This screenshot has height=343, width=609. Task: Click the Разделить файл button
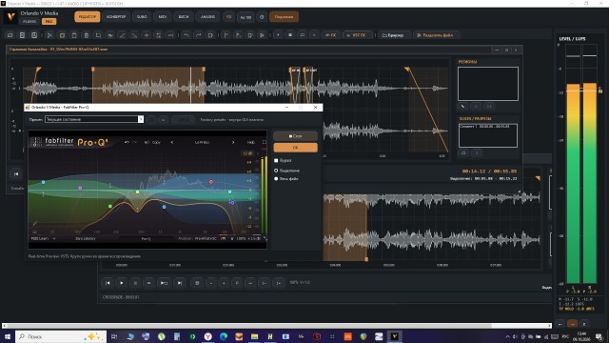(x=436, y=35)
